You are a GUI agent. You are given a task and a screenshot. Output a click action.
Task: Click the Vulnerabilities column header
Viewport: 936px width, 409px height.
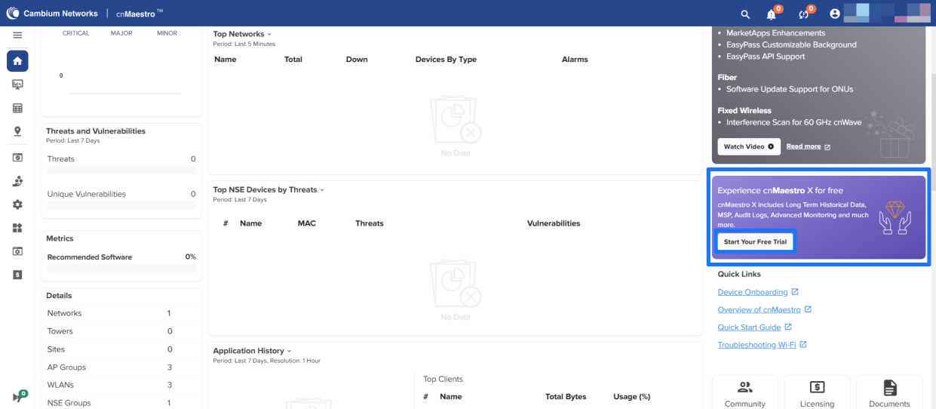click(554, 223)
